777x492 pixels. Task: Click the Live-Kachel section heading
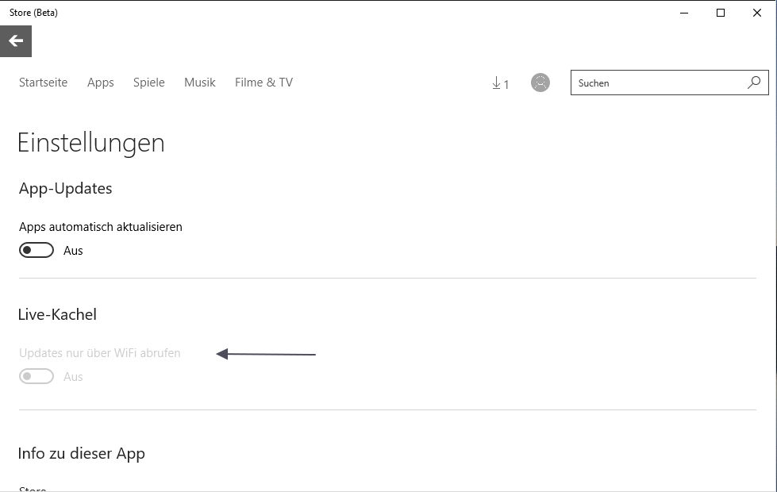[57, 315]
